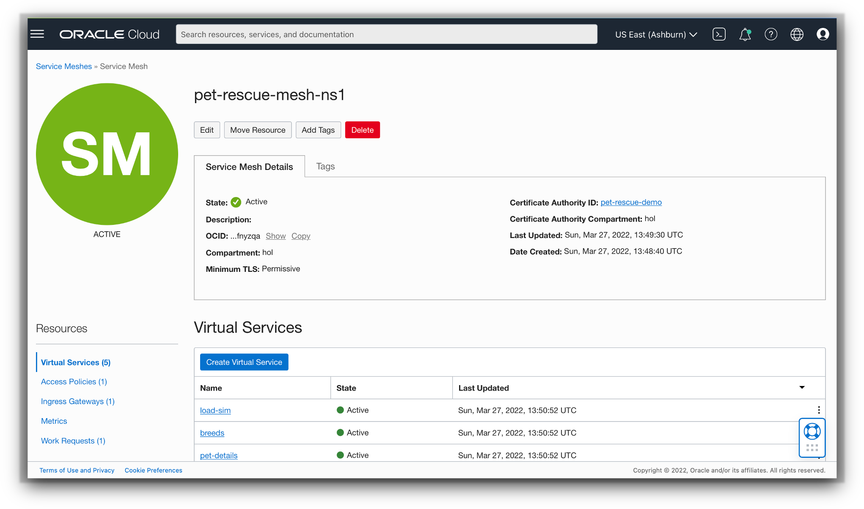Switch to the Tags tab
The image size is (864, 509).
click(325, 167)
